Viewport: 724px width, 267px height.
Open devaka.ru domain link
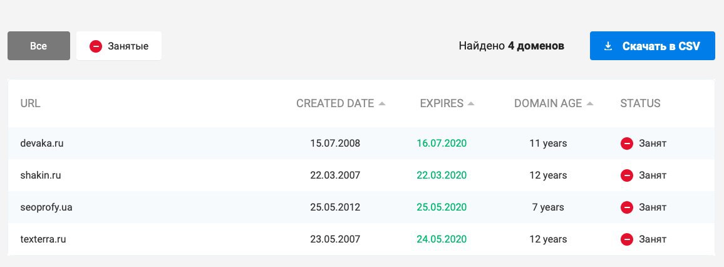(42, 144)
